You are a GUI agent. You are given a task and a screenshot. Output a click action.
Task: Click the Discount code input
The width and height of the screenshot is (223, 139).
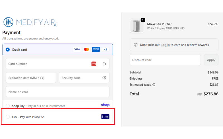point(165,60)
